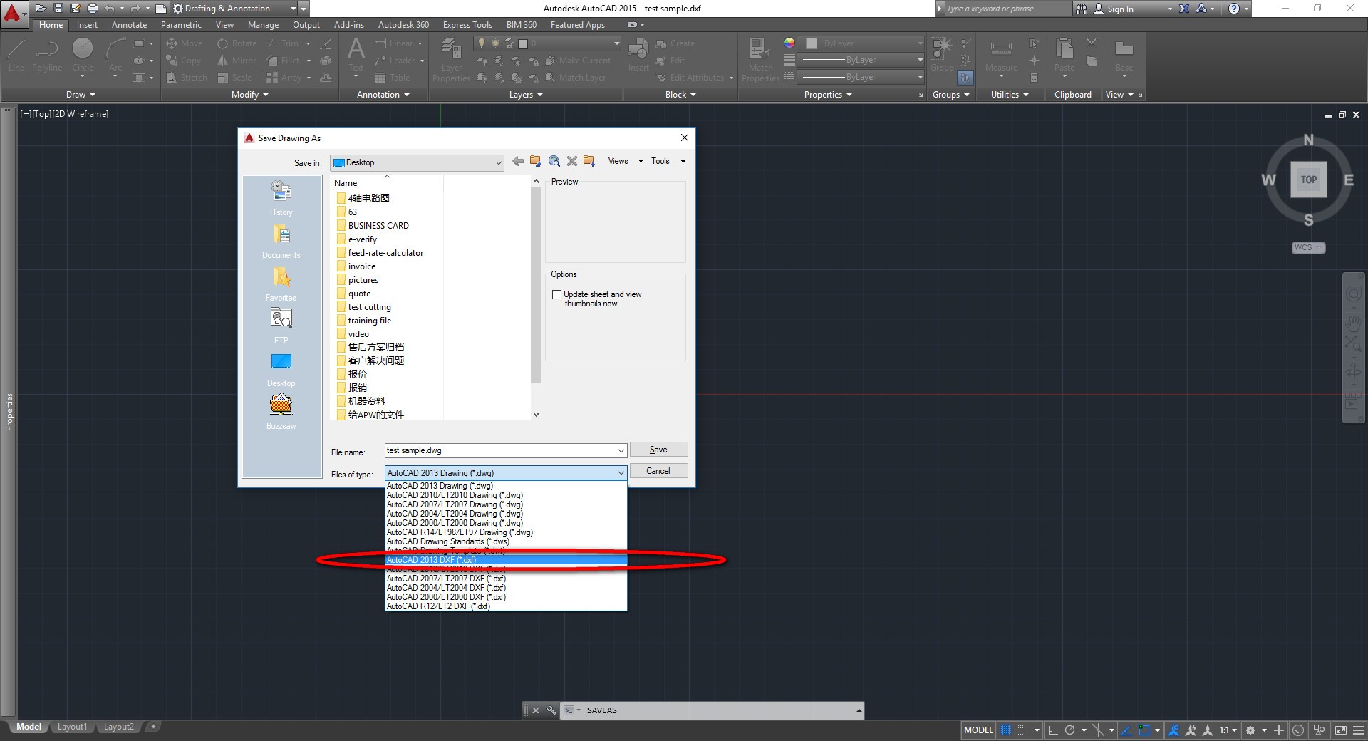This screenshot has width=1368, height=741.
Task: Open the ByLayer object color dropdown
Action: pos(861,43)
